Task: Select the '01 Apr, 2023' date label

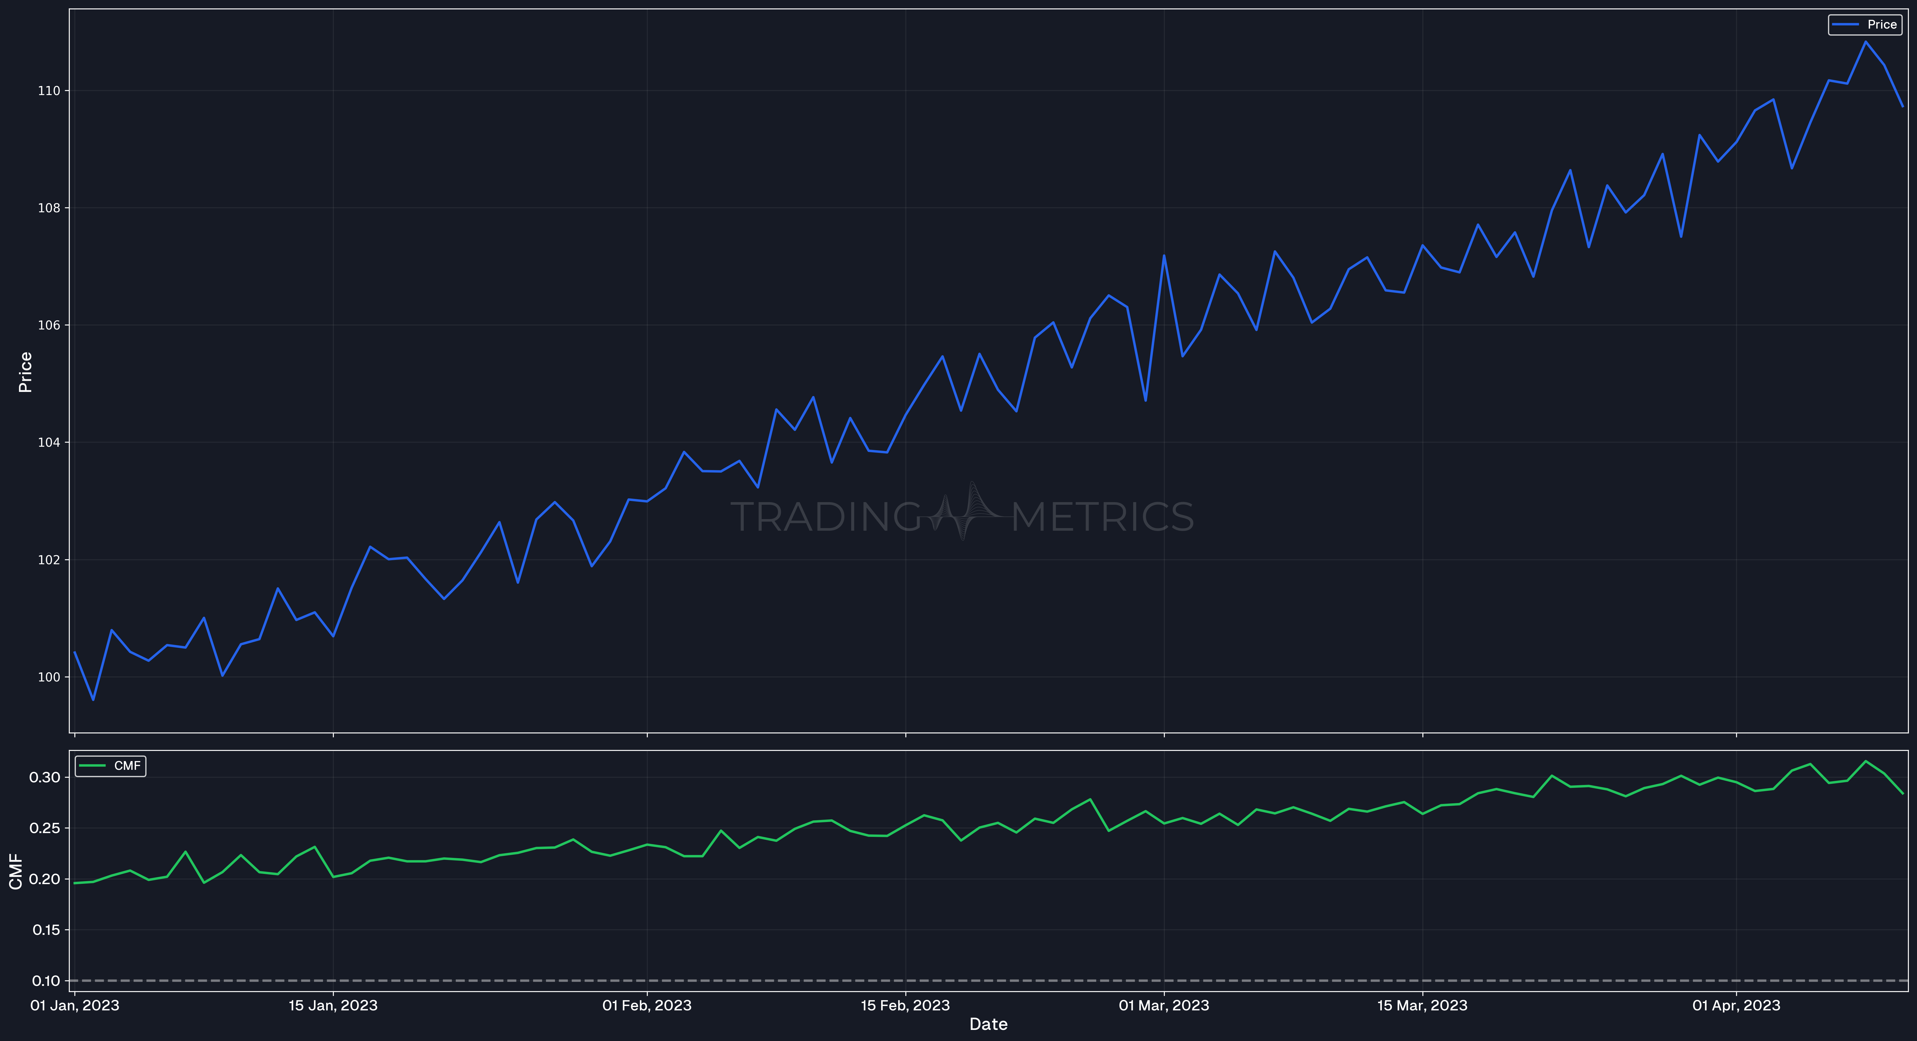Action: [x=1736, y=1005]
